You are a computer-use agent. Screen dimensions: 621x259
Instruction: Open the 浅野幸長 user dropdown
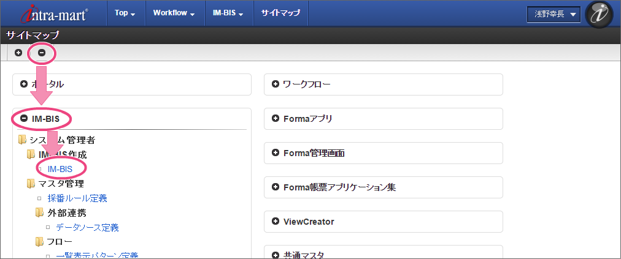(x=553, y=14)
